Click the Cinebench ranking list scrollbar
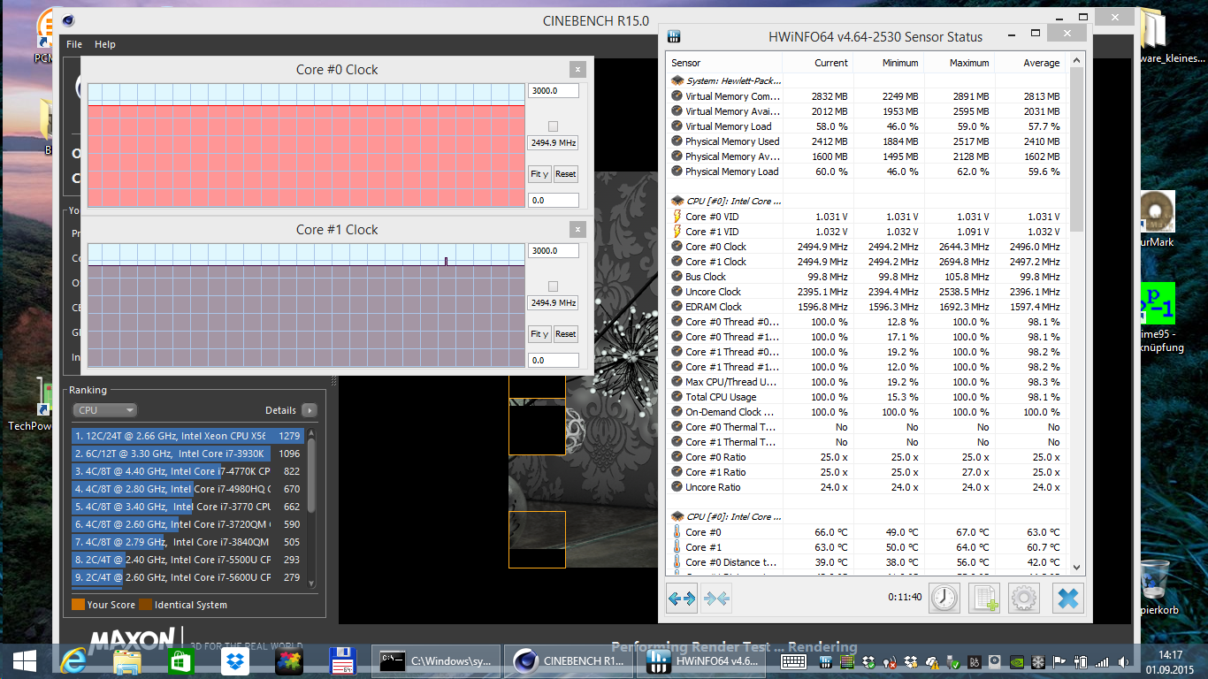 pyautogui.click(x=311, y=476)
